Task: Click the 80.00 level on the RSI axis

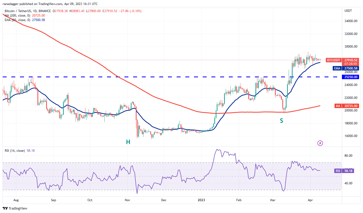Action: 349,156
